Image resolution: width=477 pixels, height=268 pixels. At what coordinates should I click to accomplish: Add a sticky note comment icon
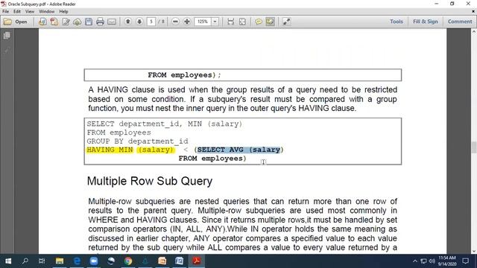tap(259, 22)
